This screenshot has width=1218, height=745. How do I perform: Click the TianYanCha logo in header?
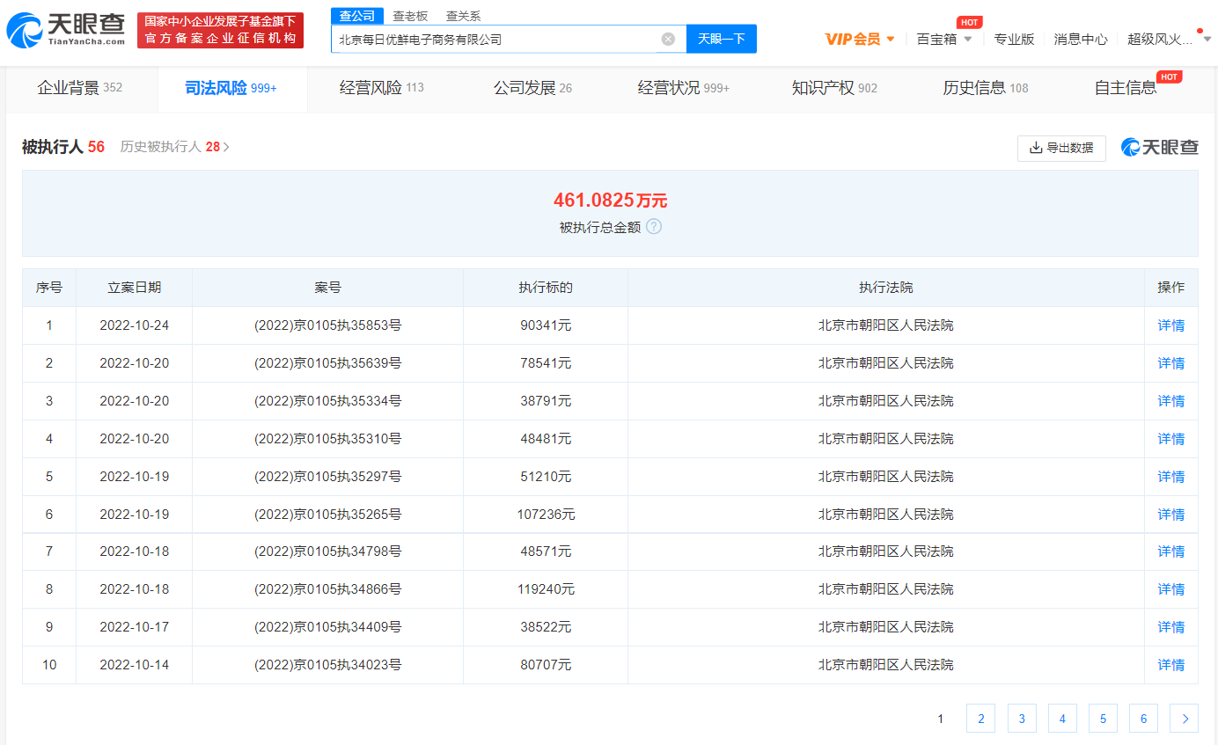point(65,30)
